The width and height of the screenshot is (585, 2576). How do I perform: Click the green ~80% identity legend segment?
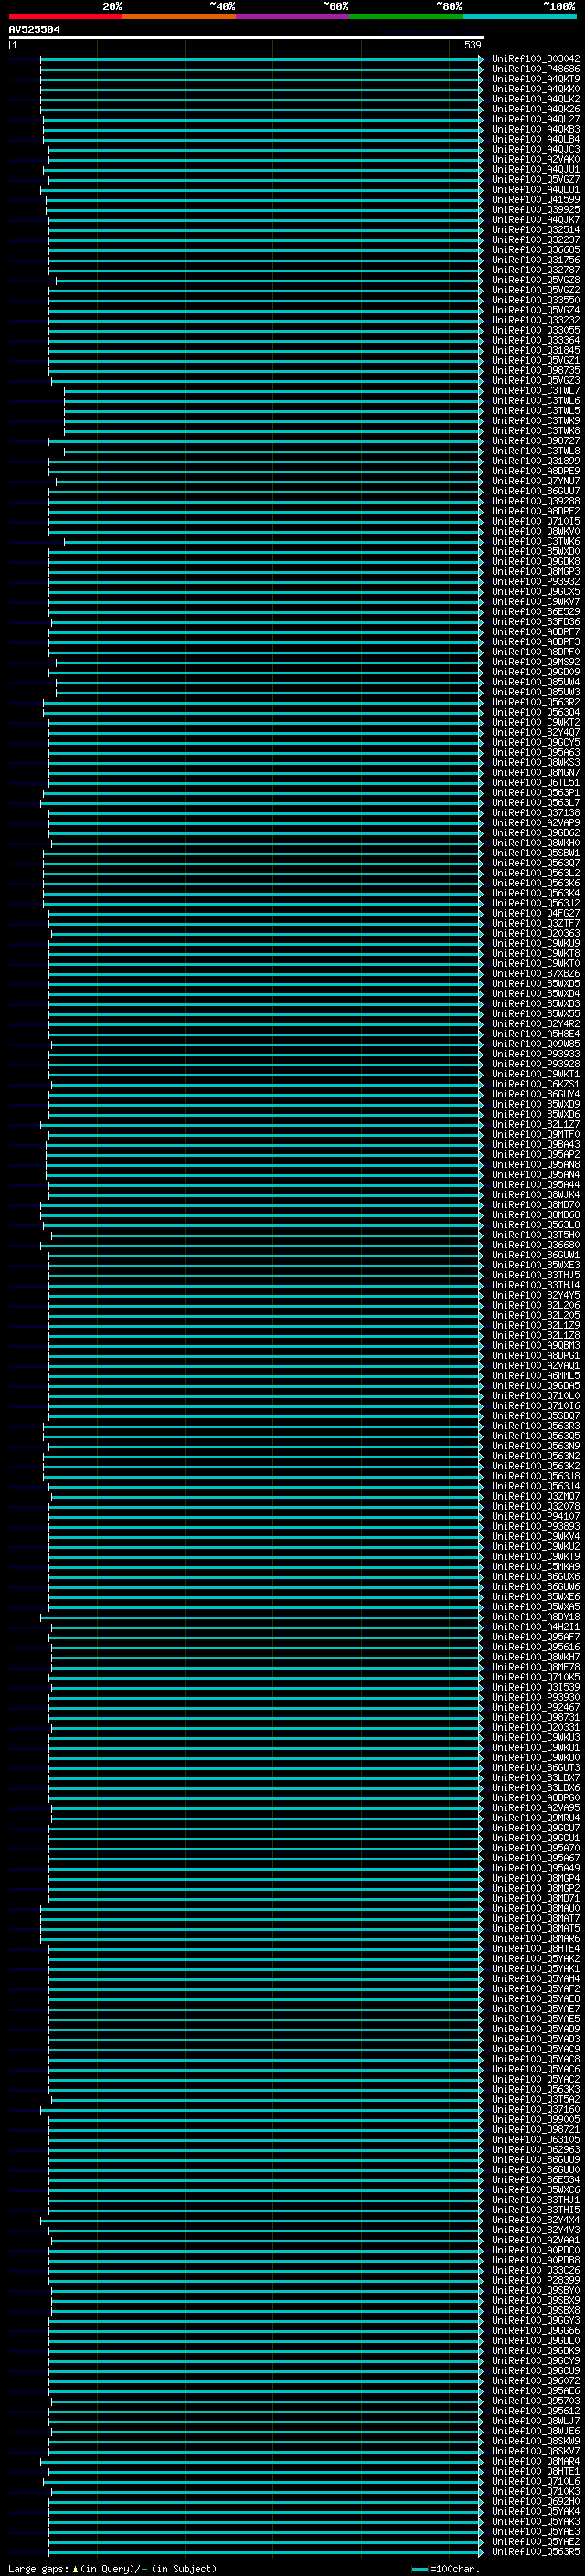[406, 16]
